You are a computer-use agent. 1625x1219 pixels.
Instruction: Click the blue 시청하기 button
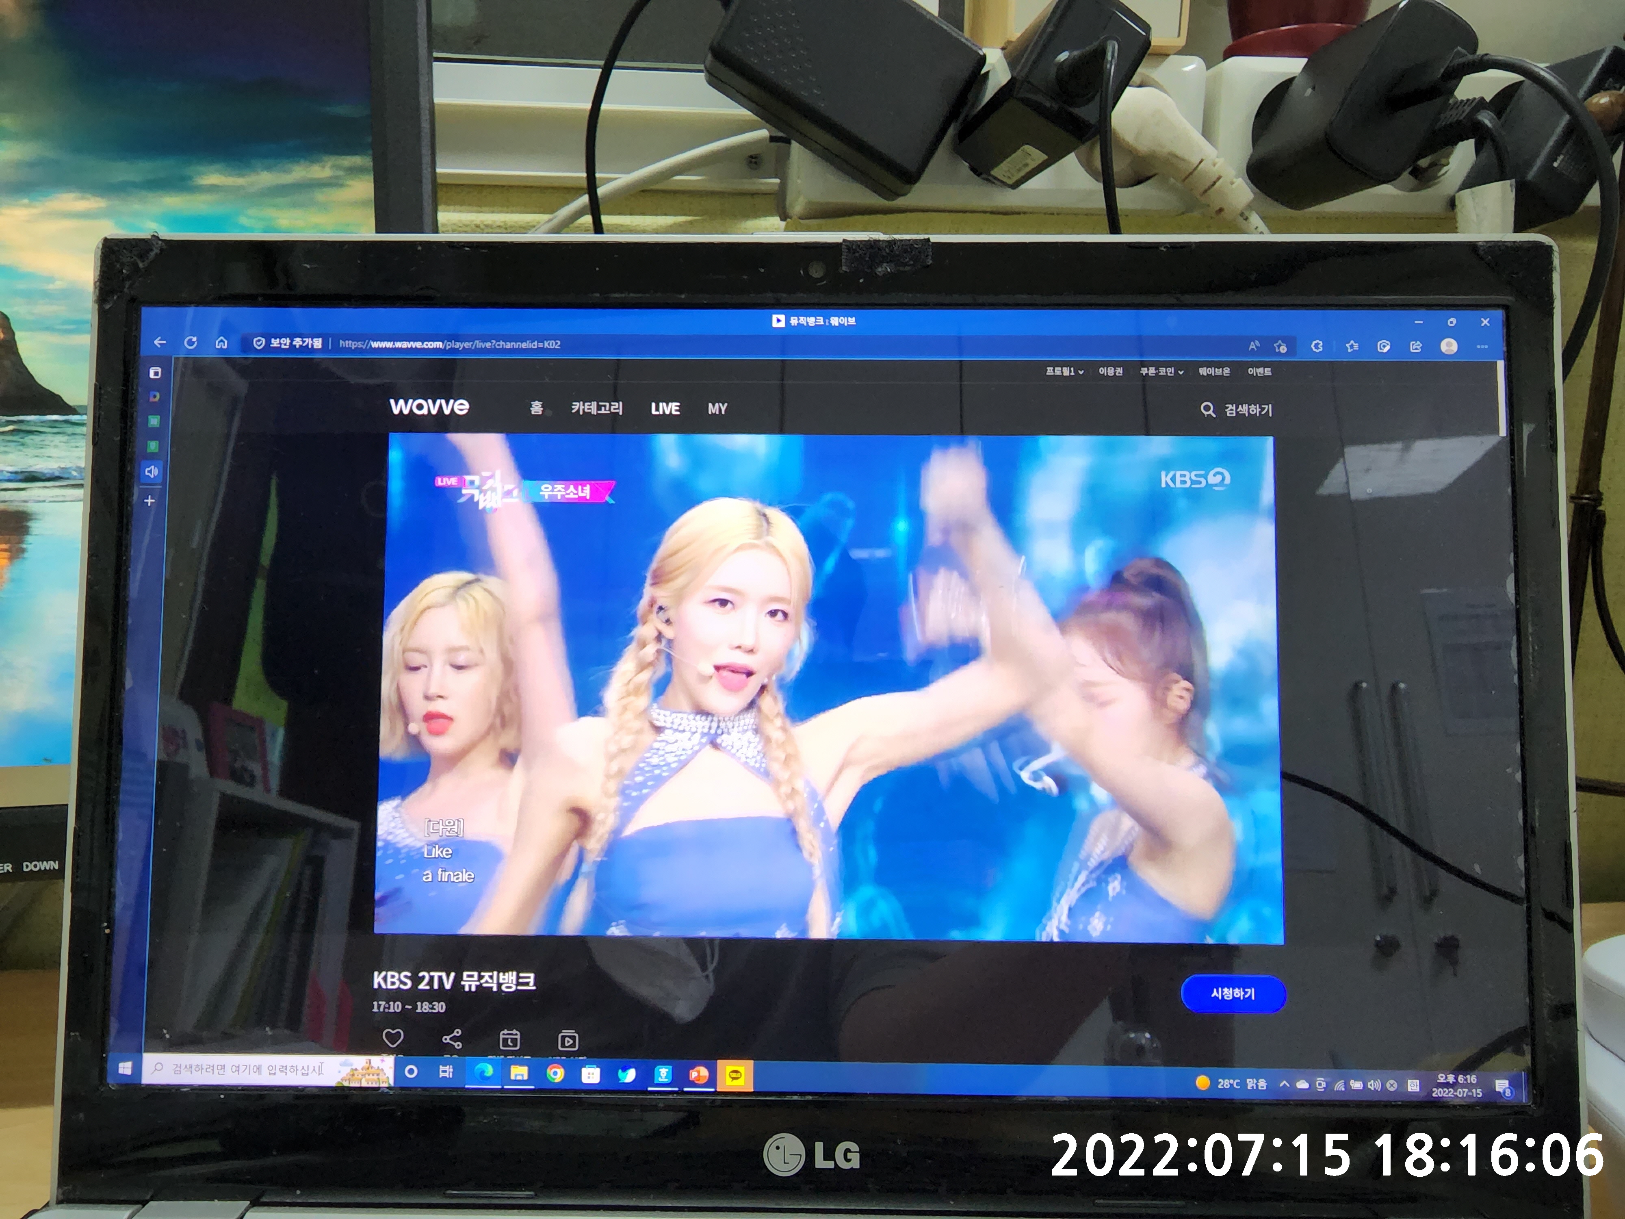point(1233,993)
